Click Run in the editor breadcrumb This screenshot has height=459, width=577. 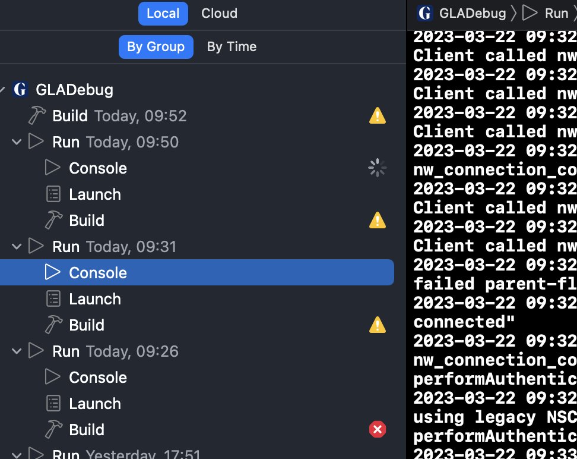click(556, 14)
